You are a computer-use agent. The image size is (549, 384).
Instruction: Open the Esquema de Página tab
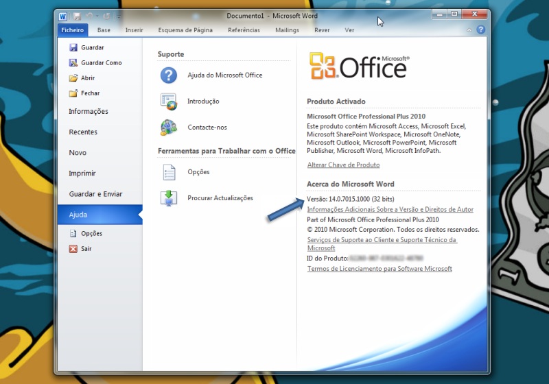[185, 30]
